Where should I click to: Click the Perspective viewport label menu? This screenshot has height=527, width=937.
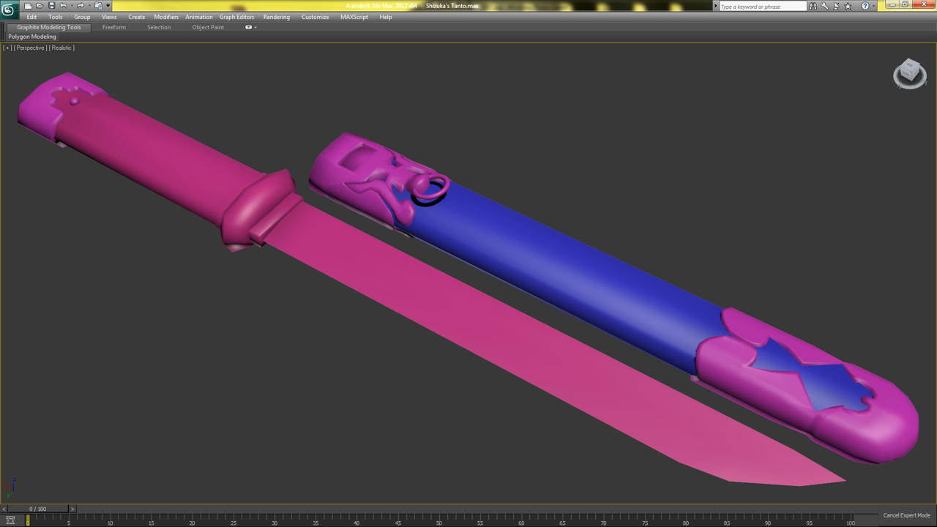pos(30,48)
